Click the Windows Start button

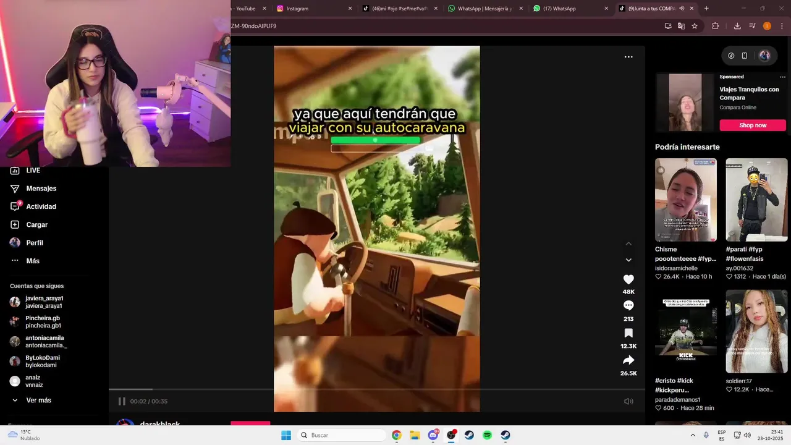[286, 435]
